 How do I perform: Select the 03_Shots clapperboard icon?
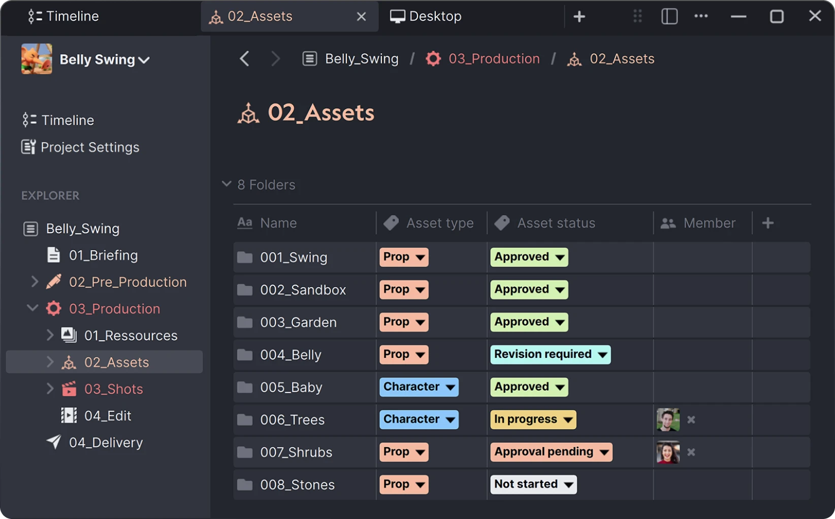coord(70,388)
